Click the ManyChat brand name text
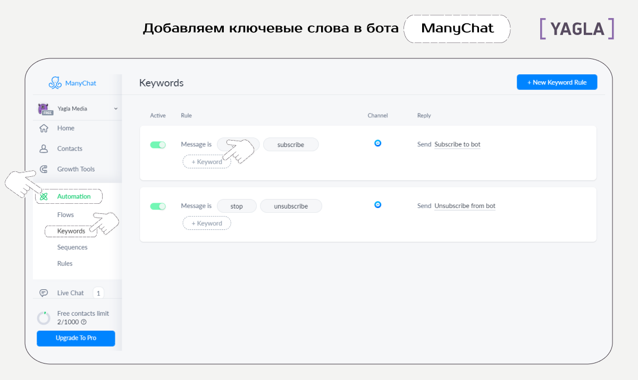The height and width of the screenshot is (380, 638). 81,83
